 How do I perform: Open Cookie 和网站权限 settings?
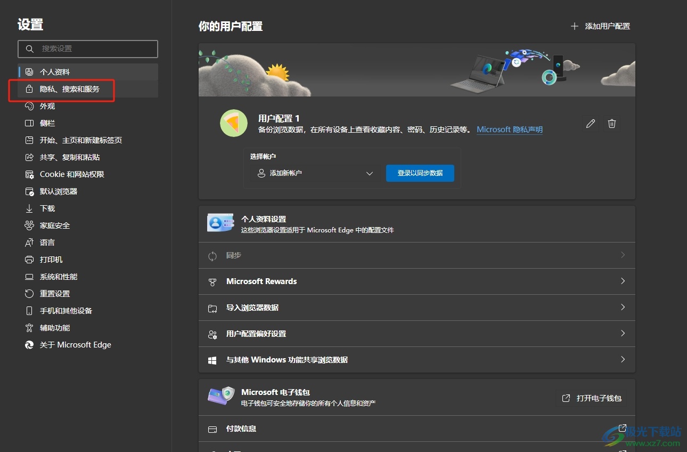pos(88,174)
